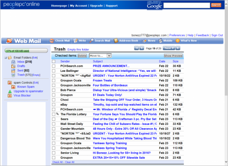Click the Drafts folder icon
Screen dimensions: 228x166
tap(13, 66)
